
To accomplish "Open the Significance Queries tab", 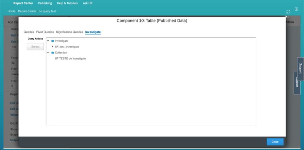I will [70, 32].
